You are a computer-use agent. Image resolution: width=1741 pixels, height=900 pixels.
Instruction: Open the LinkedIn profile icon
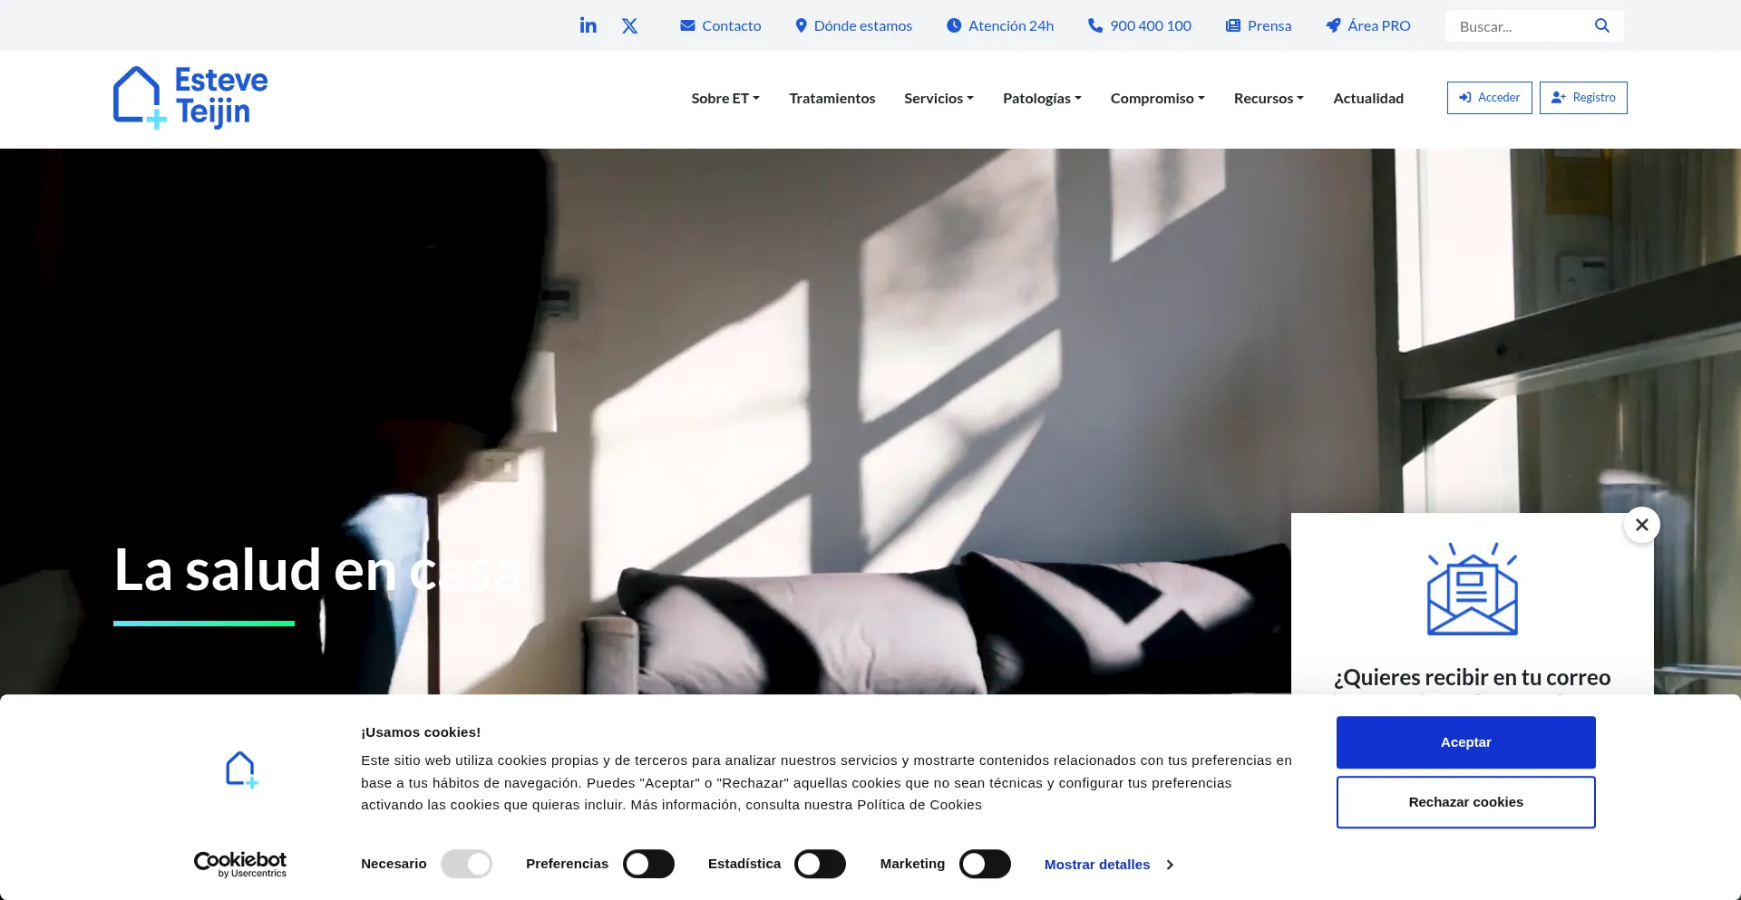tap(588, 25)
